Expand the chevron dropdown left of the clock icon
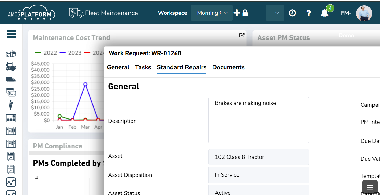Screen dimensions: 380x195 coord(275,13)
